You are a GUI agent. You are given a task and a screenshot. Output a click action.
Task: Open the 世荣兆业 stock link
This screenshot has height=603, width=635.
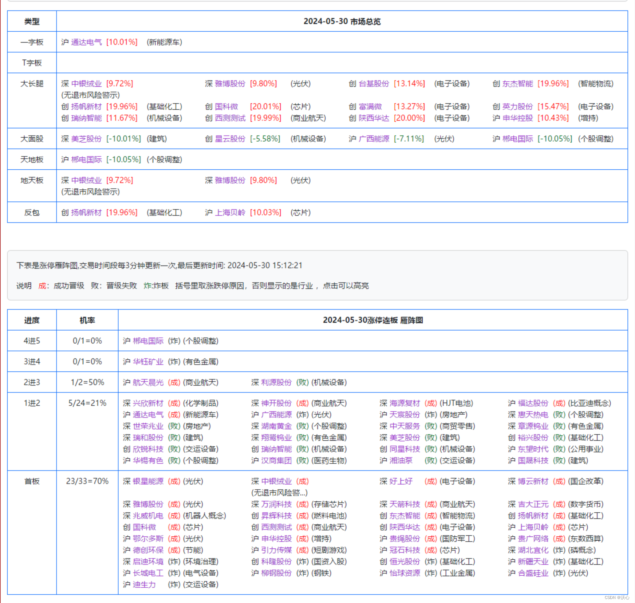tap(148, 426)
